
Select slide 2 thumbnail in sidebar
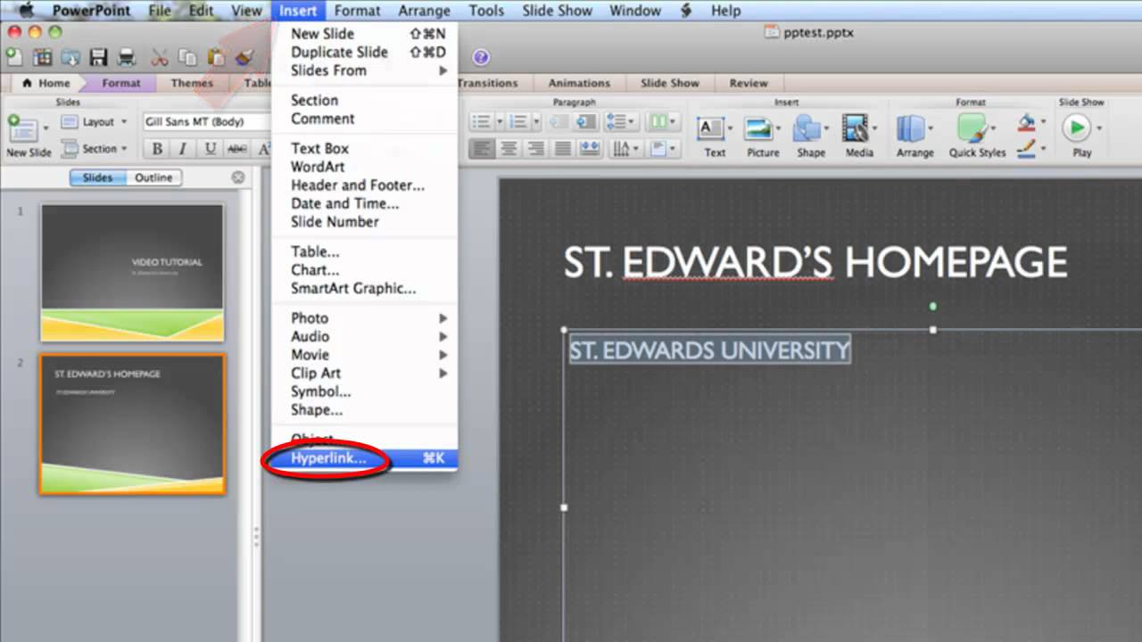click(x=132, y=424)
